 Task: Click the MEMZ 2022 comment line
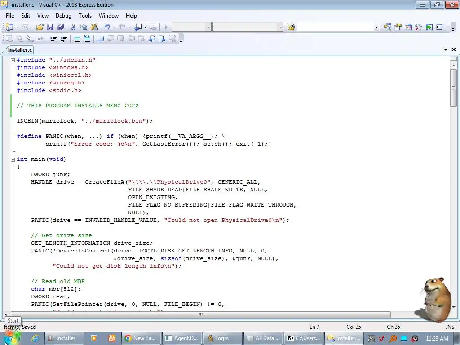(77, 106)
